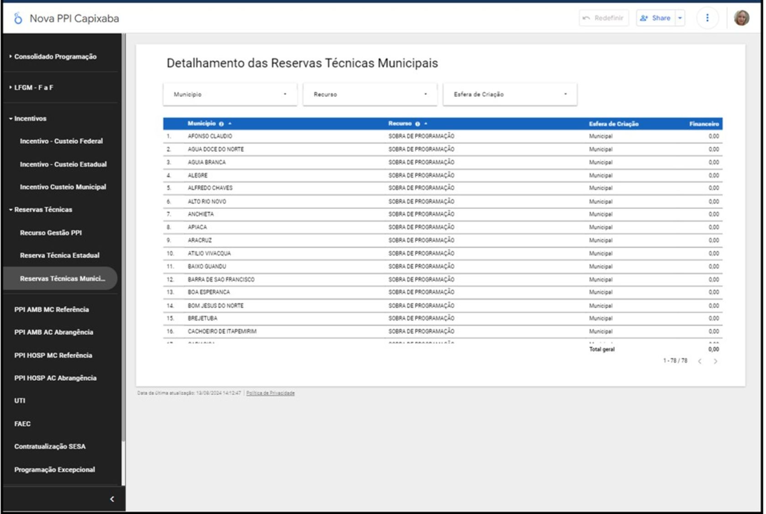Click the Recurso column info icon
Viewport: 766px width, 514px height.
(418, 124)
